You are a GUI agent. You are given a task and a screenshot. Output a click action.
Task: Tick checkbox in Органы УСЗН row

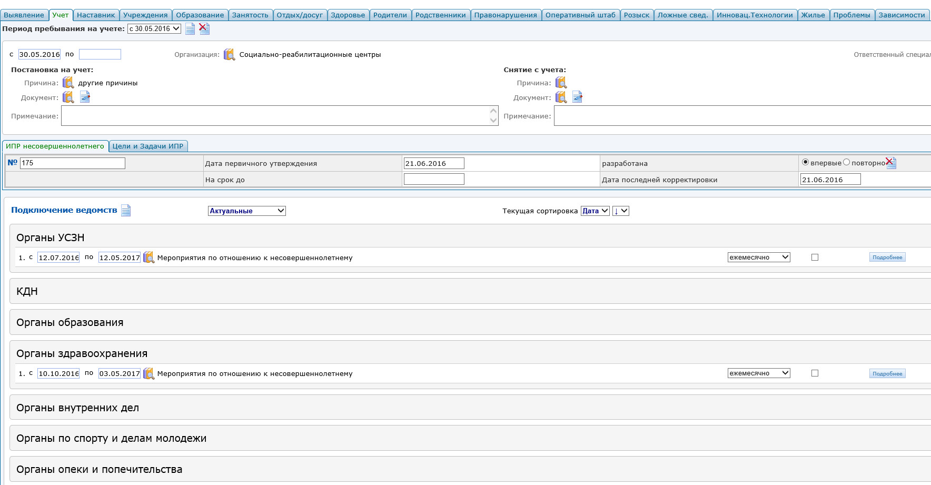pos(815,258)
